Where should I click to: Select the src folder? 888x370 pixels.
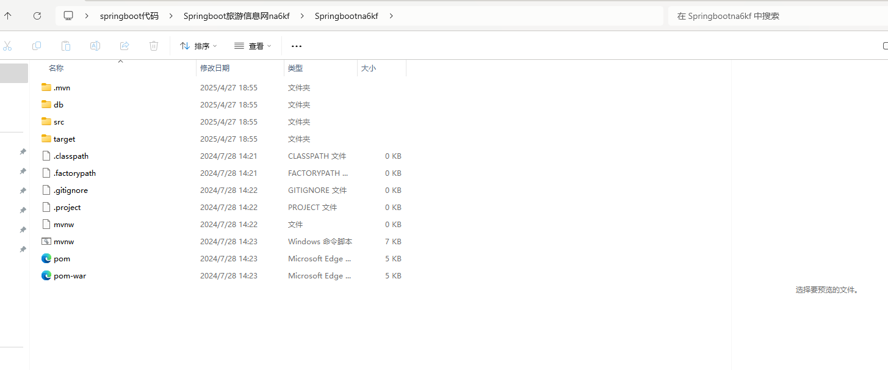(x=59, y=122)
